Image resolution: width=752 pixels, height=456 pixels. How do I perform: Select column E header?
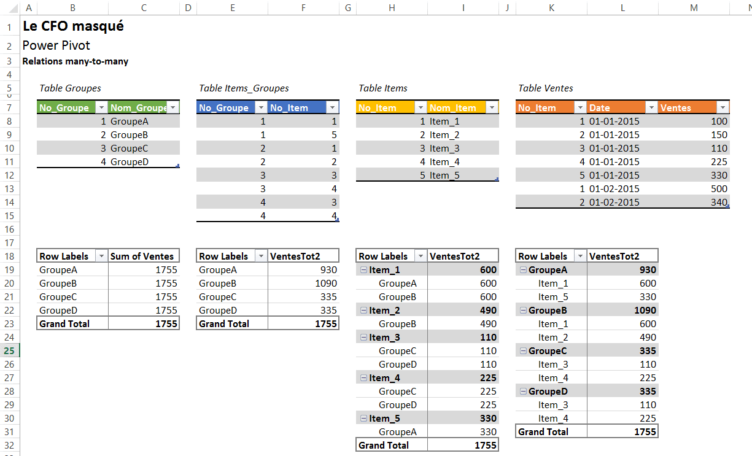232,7
